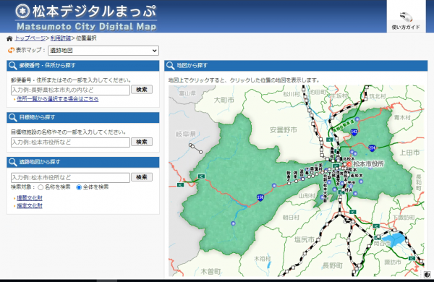Viewport: 434px width, 282px height.
Task: Click 辰野町 label on map
Action: click(333, 265)
